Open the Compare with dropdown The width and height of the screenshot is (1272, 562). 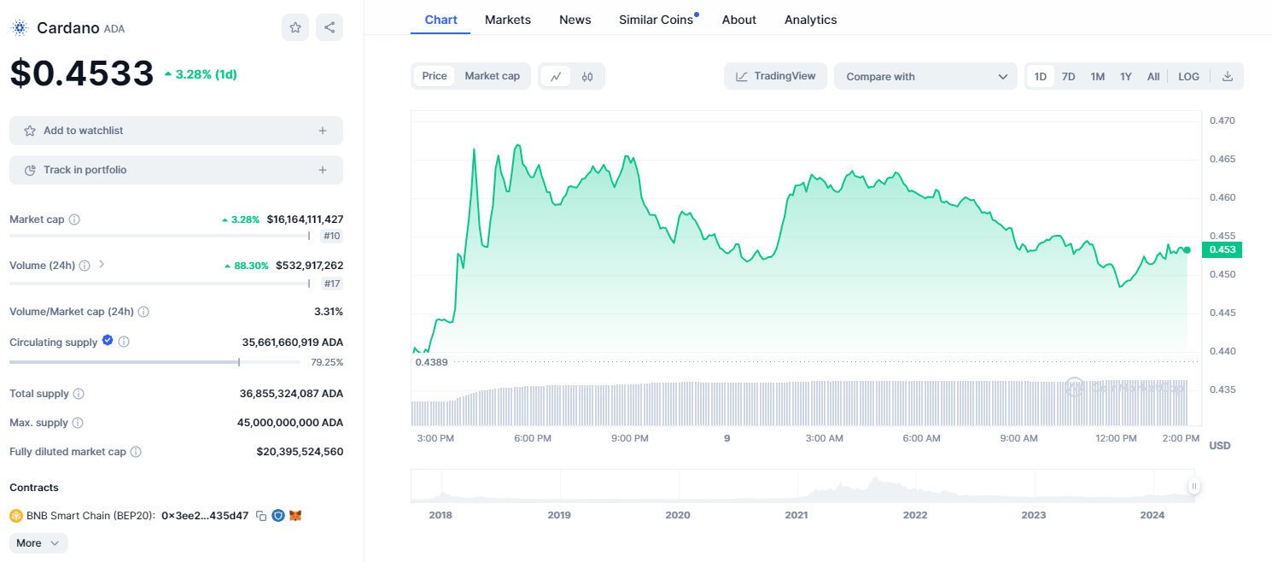coord(925,76)
